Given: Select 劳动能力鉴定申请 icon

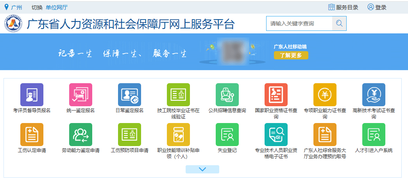Looking at the screenshot, I should [x=81, y=135].
